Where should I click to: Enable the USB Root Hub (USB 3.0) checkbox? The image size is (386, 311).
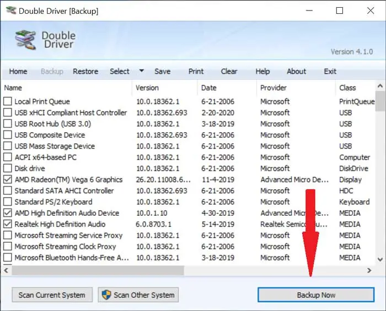coord(8,123)
